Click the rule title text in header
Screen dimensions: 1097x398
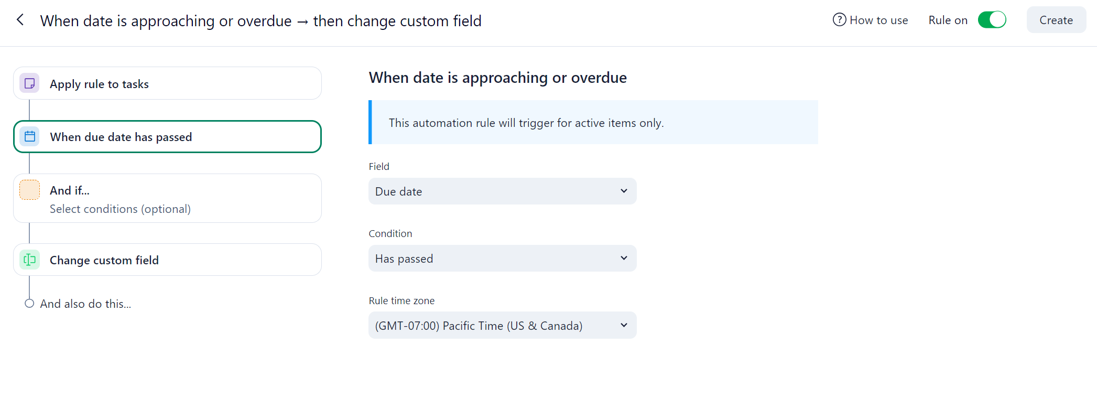(260, 21)
